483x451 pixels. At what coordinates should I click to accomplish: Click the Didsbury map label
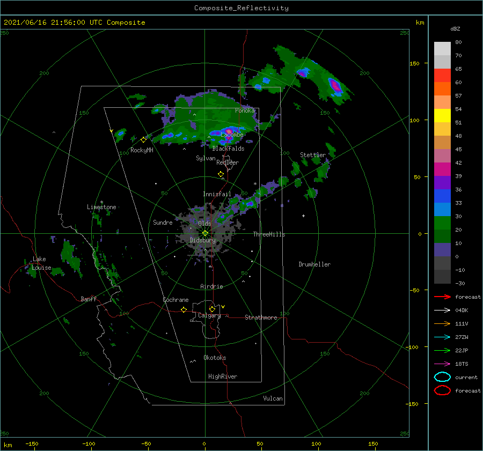(x=202, y=240)
